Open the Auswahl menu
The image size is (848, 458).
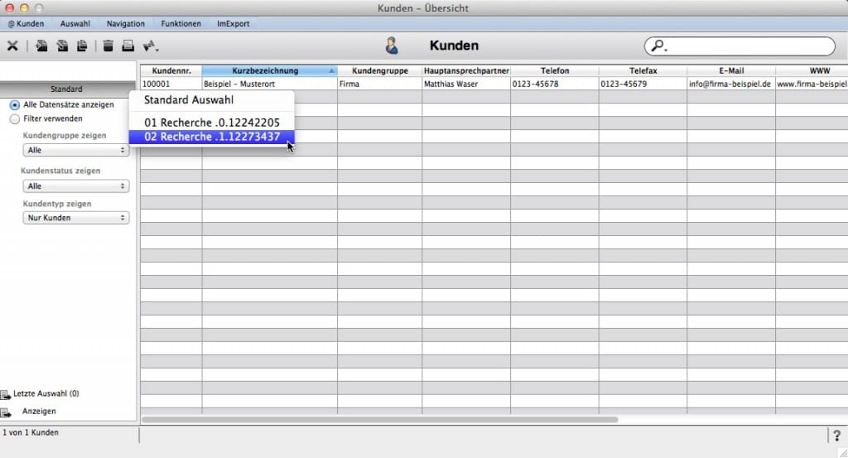point(75,24)
